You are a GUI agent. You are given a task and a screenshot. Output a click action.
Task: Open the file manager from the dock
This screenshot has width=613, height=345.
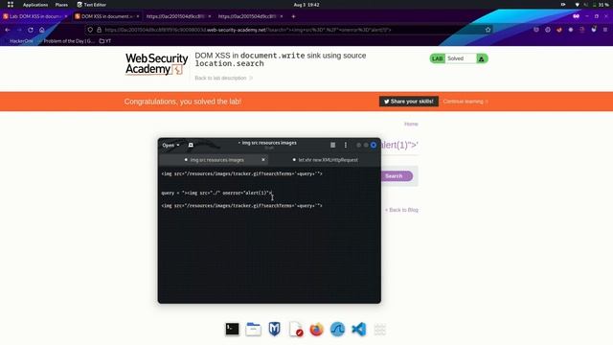pos(253,329)
